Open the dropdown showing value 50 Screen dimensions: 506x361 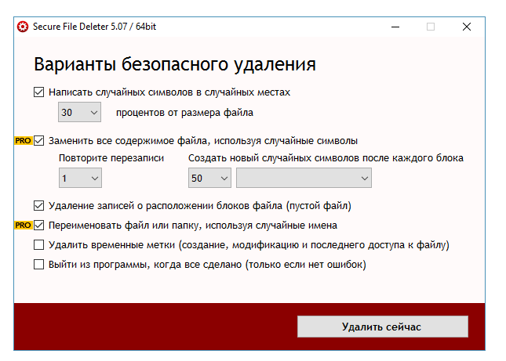209,178
